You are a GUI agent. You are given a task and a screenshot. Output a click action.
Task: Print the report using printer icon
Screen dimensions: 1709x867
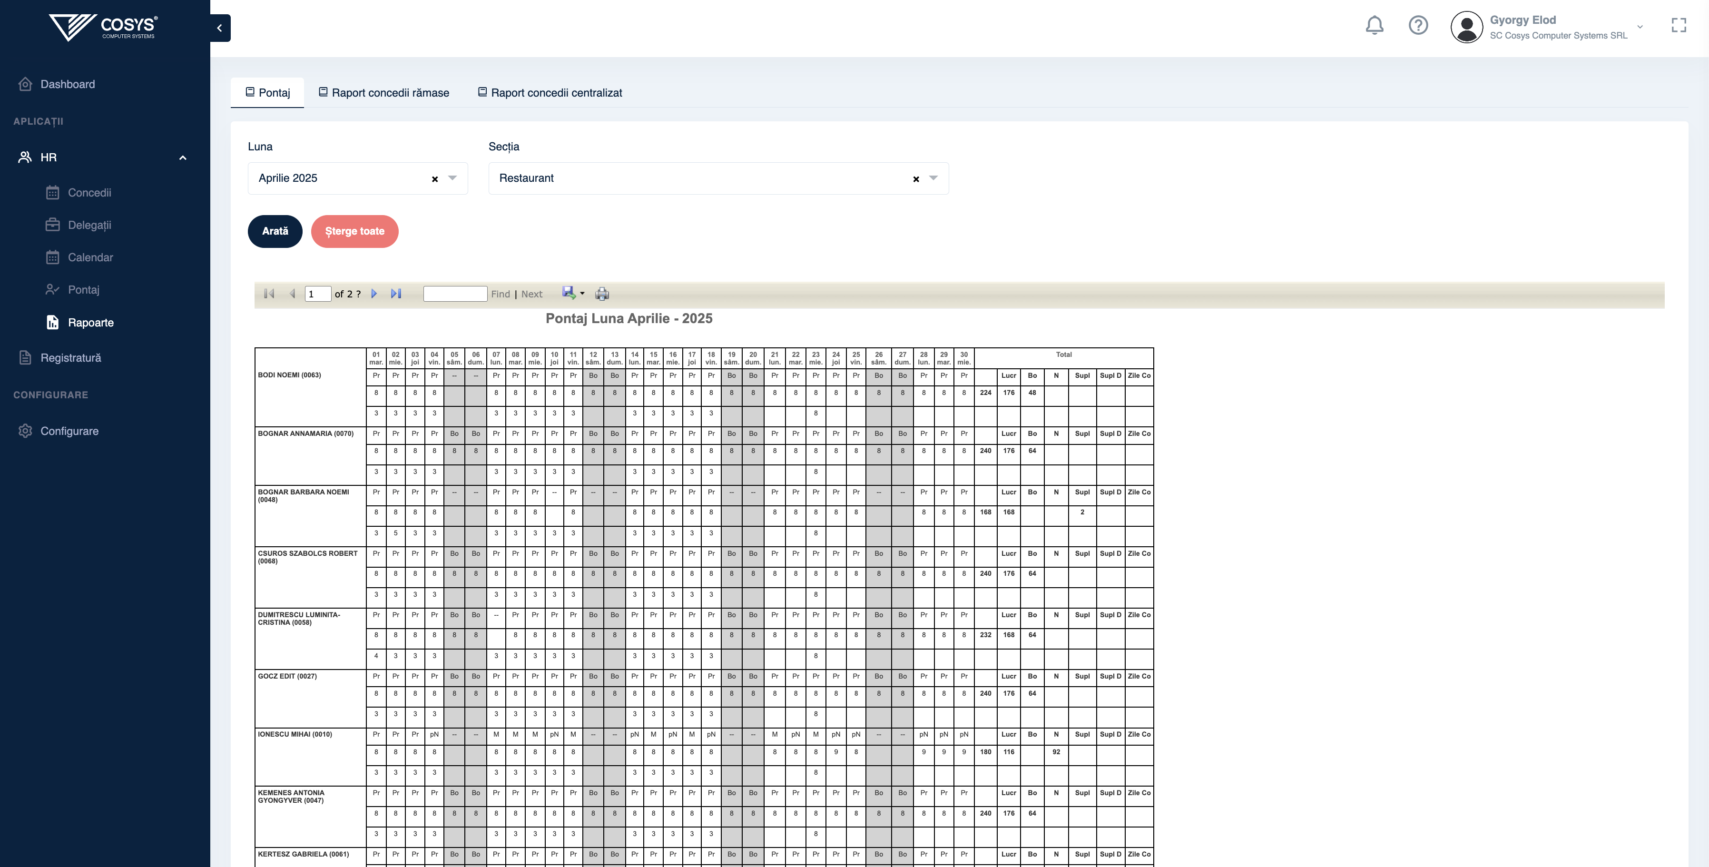[602, 294]
